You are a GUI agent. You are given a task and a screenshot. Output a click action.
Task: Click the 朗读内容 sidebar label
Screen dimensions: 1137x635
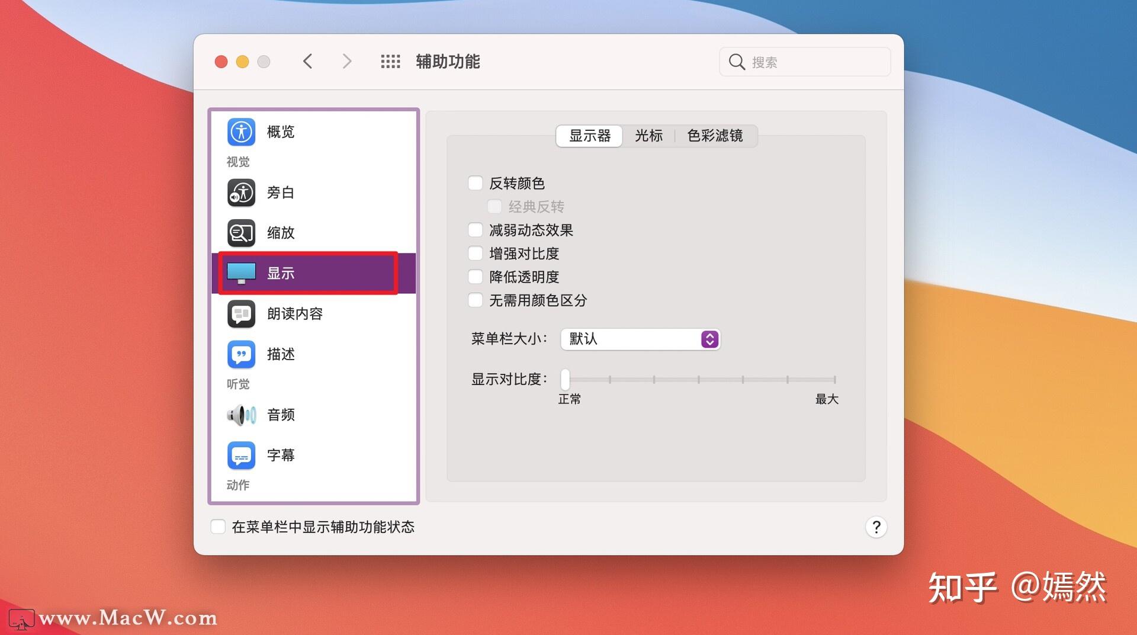tap(295, 314)
